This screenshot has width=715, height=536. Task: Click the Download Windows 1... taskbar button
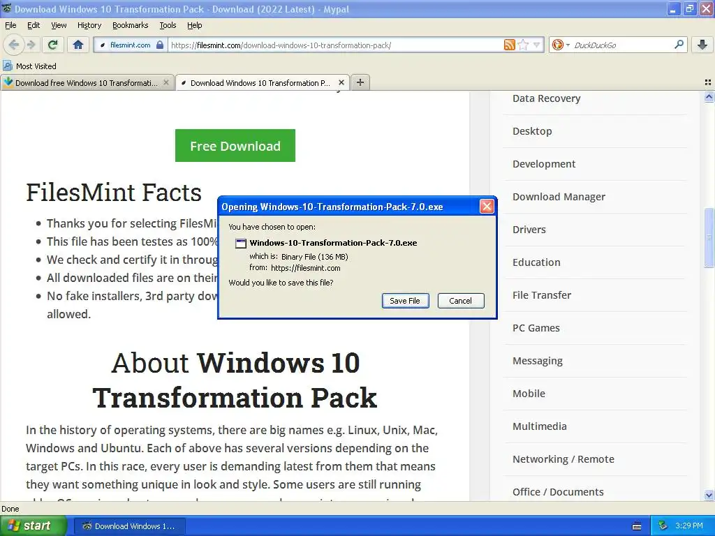click(x=129, y=526)
